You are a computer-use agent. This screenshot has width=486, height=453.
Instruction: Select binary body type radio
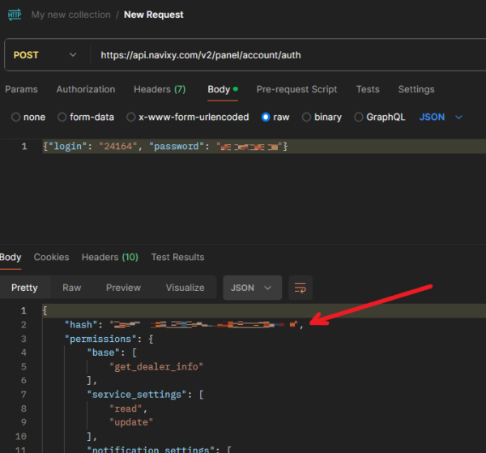click(306, 118)
